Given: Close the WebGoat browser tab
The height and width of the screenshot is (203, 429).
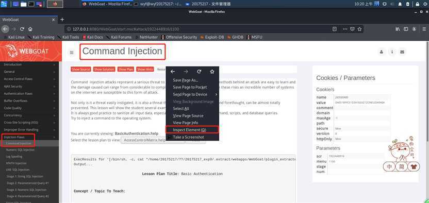Looking at the screenshot, I should 53,20.
